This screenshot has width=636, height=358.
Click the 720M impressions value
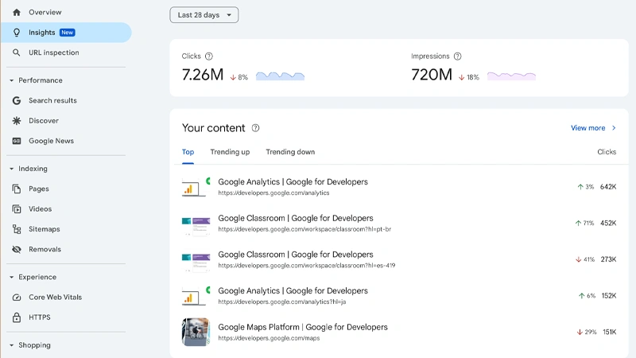(x=432, y=75)
